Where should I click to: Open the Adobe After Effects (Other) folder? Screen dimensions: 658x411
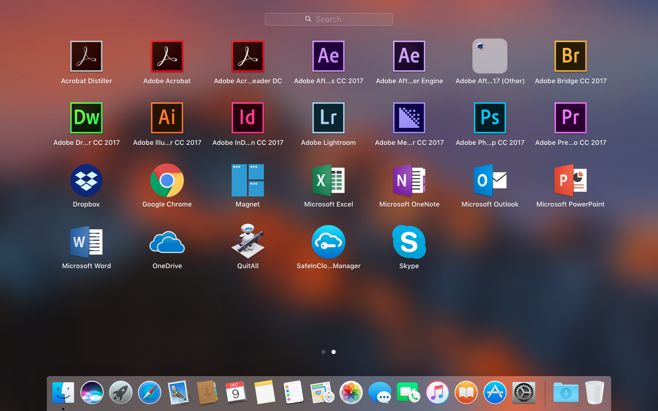pos(490,56)
